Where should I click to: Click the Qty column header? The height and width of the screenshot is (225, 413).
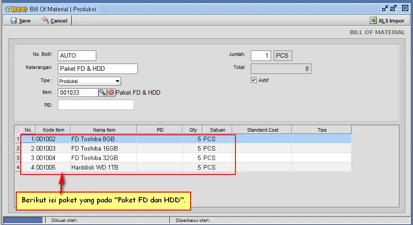[193, 130]
